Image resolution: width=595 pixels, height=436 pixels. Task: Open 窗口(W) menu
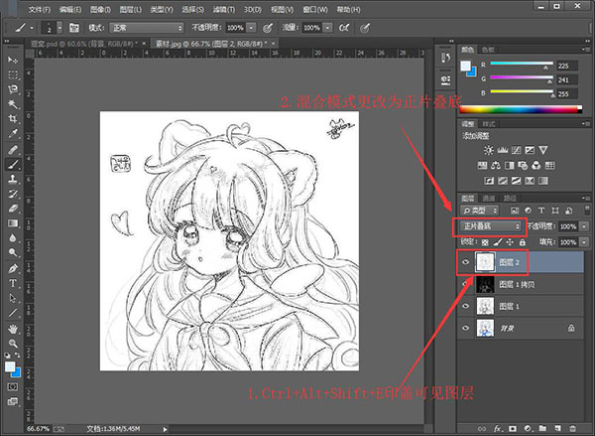315,10
